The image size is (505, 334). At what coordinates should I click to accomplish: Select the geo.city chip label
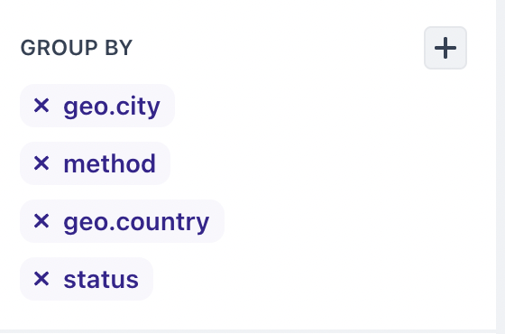click(112, 107)
